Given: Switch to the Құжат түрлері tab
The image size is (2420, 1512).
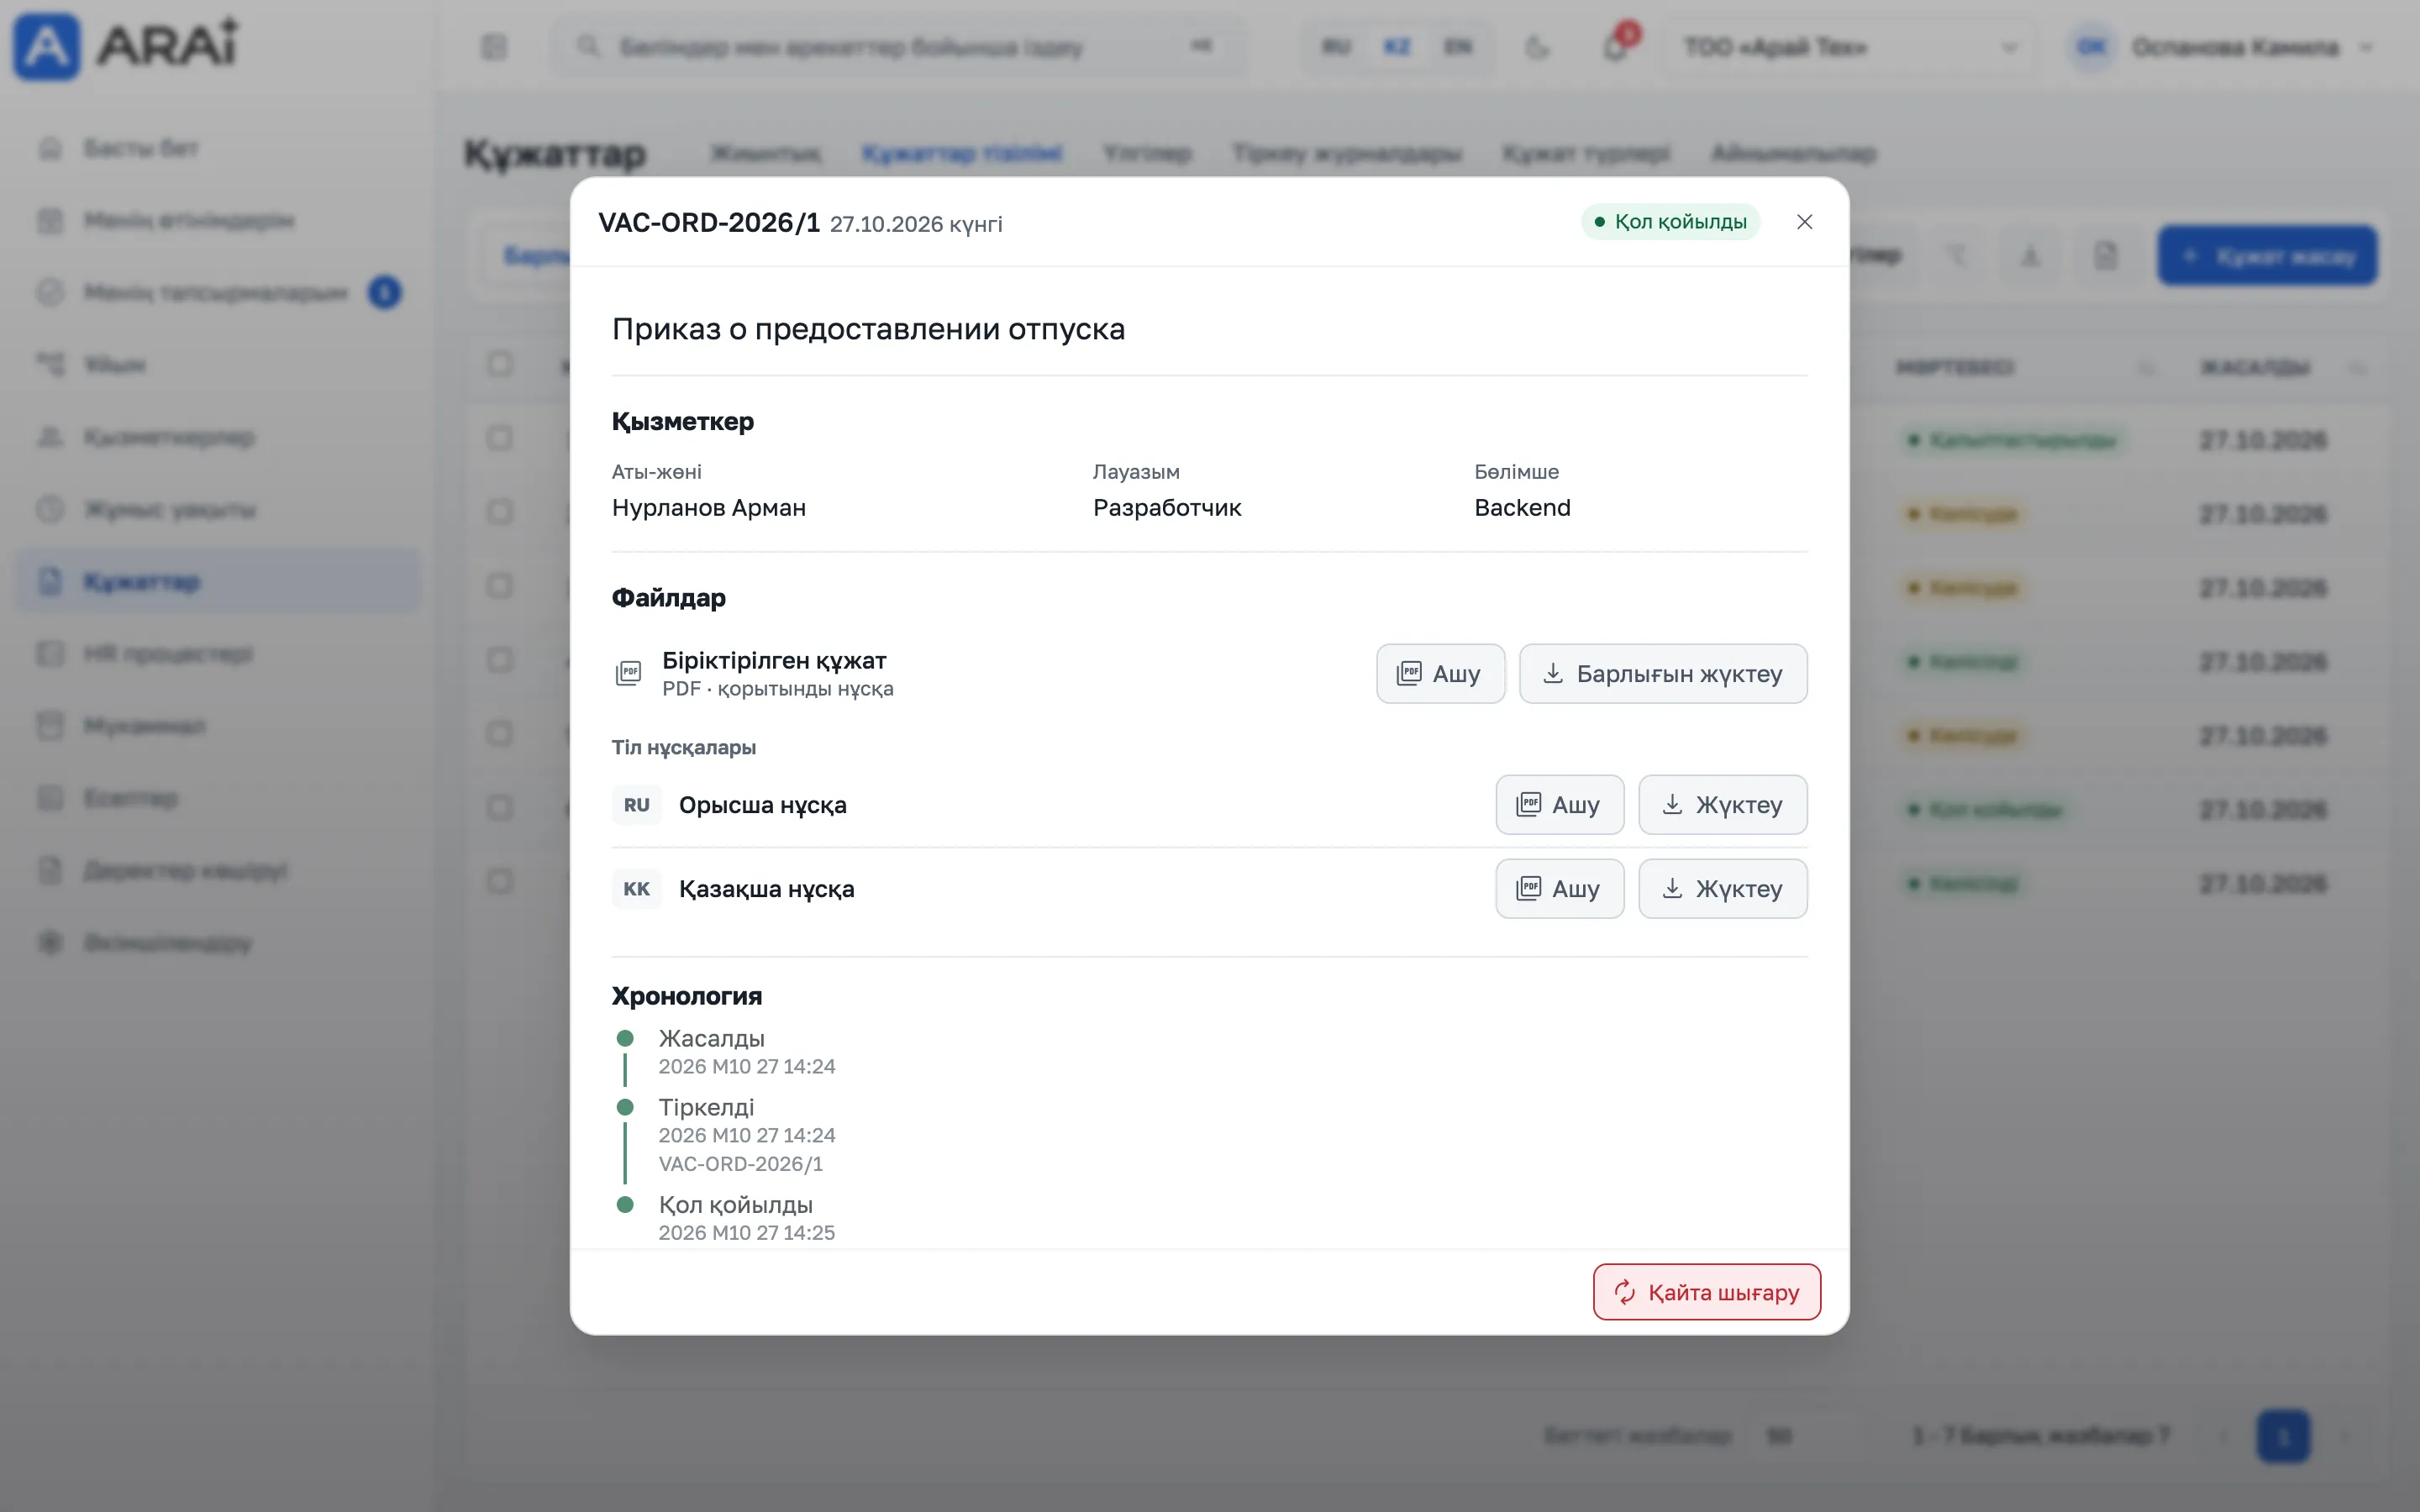Looking at the screenshot, I should click(x=1586, y=153).
